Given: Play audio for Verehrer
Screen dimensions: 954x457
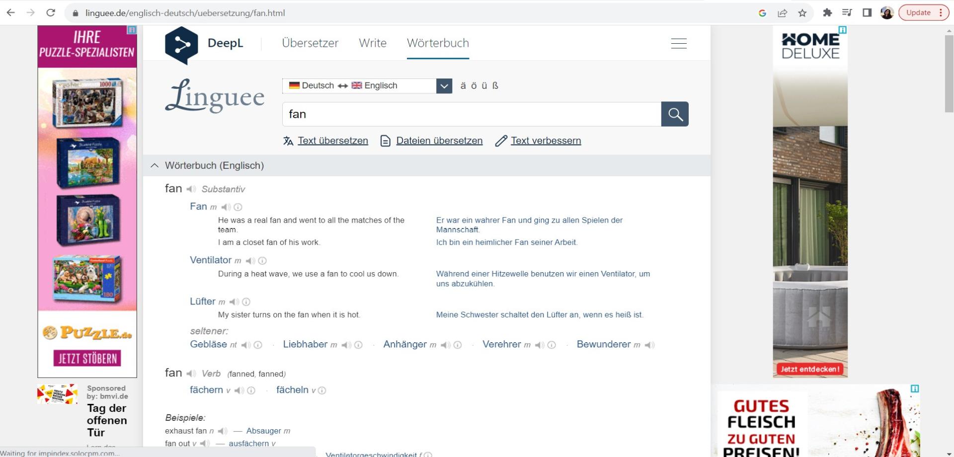Looking at the screenshot, I should click(x=540, y=345).
